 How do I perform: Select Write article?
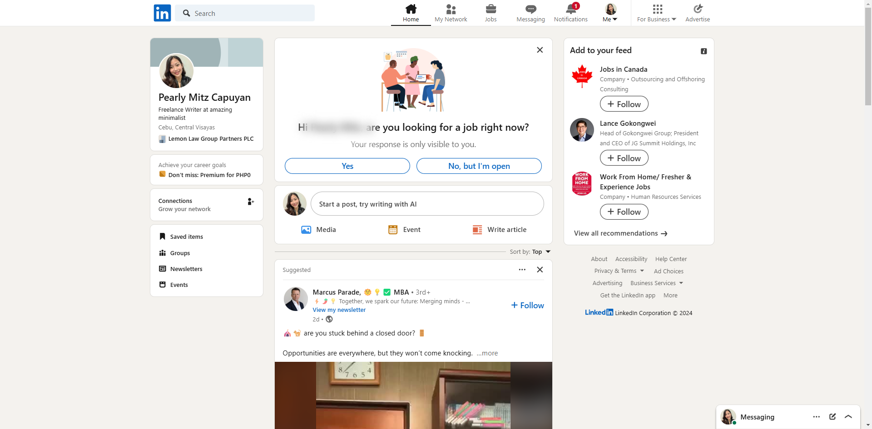[500, 230]
